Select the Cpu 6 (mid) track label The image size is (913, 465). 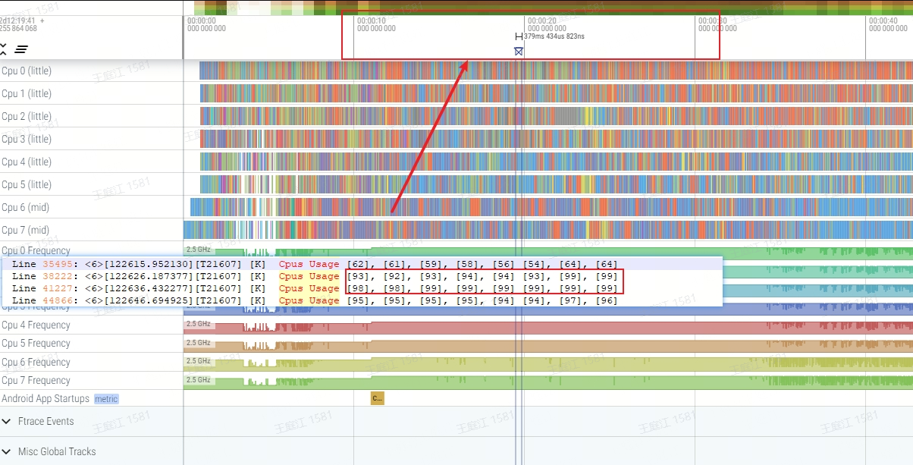(25, 207)
